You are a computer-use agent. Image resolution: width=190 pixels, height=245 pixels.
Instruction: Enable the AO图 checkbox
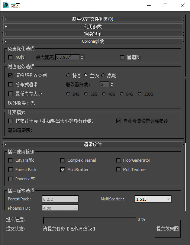(10, 57)
